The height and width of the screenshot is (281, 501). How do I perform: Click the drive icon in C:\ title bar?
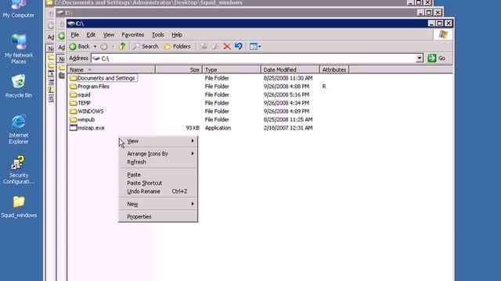(71, 23)
